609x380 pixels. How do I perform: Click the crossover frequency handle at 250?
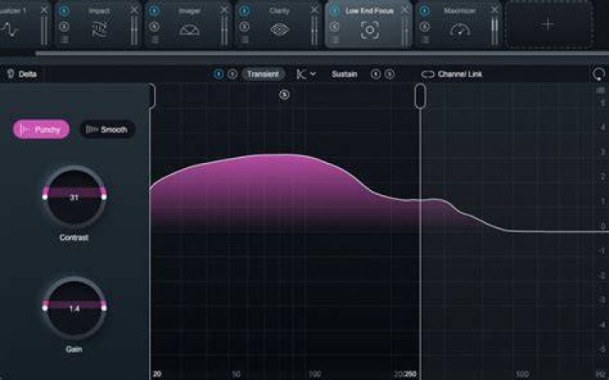click(420, 95)
